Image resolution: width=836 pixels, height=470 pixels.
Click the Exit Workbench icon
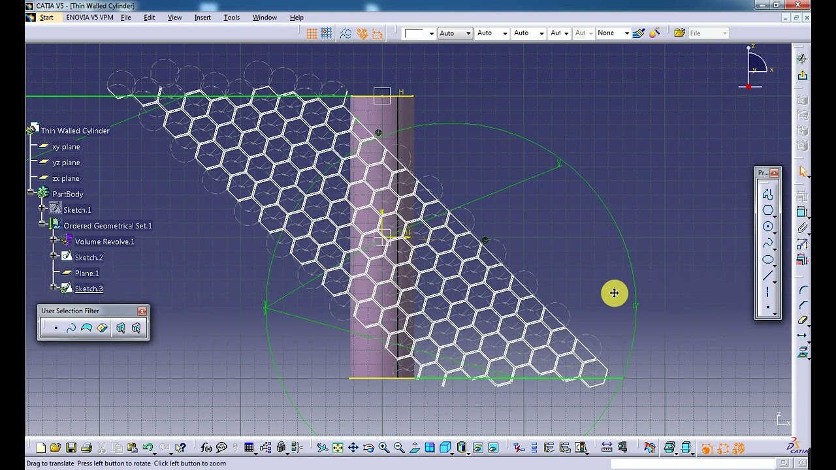pyautogui.click(x=802, y=75)
